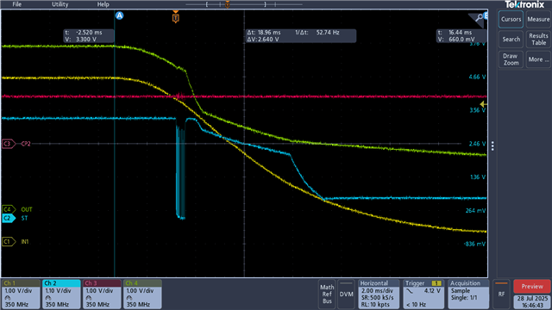The image size is (552, 310).
Task: Open the Horizontal settings badge
Action: (379, 294)
